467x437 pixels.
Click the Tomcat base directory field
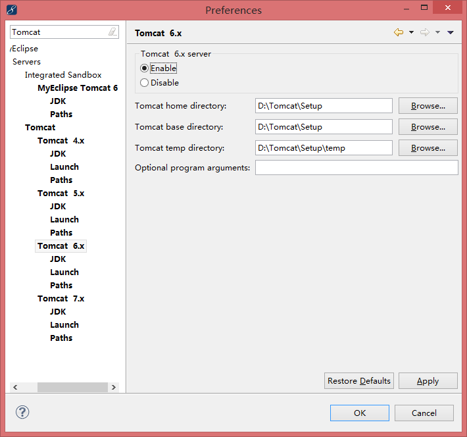[324, 127]
